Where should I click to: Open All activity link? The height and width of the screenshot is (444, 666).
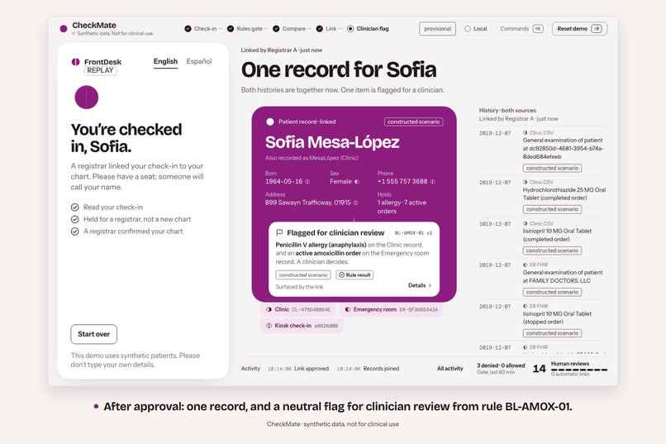(x=450, y=369)
